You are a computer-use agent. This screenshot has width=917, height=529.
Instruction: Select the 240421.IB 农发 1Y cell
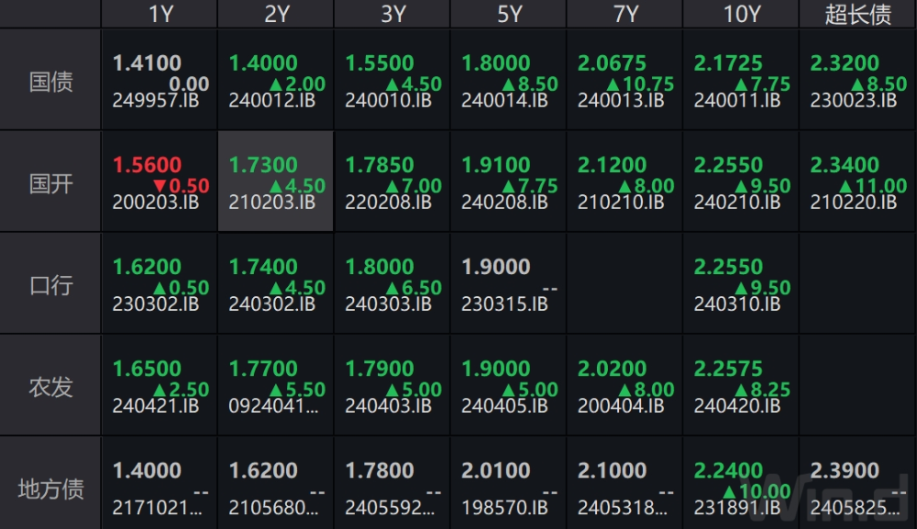(159, 386)
